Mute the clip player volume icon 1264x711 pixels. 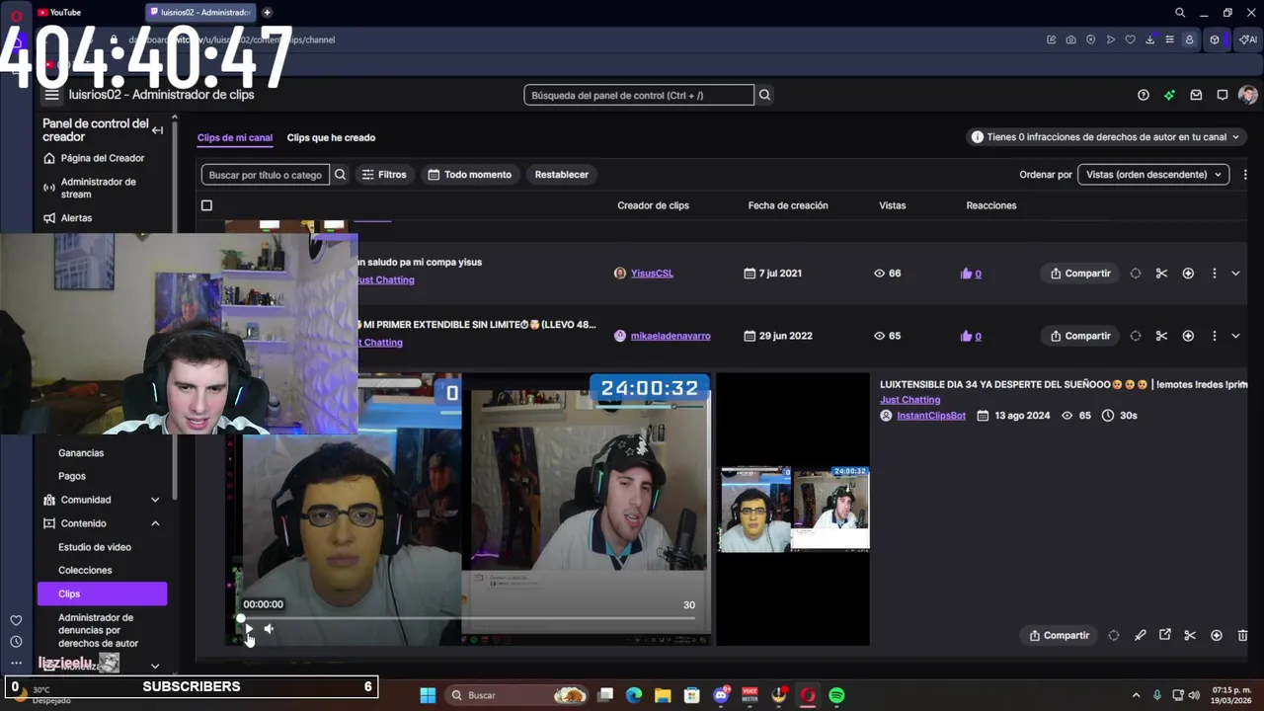pos(269,628)
